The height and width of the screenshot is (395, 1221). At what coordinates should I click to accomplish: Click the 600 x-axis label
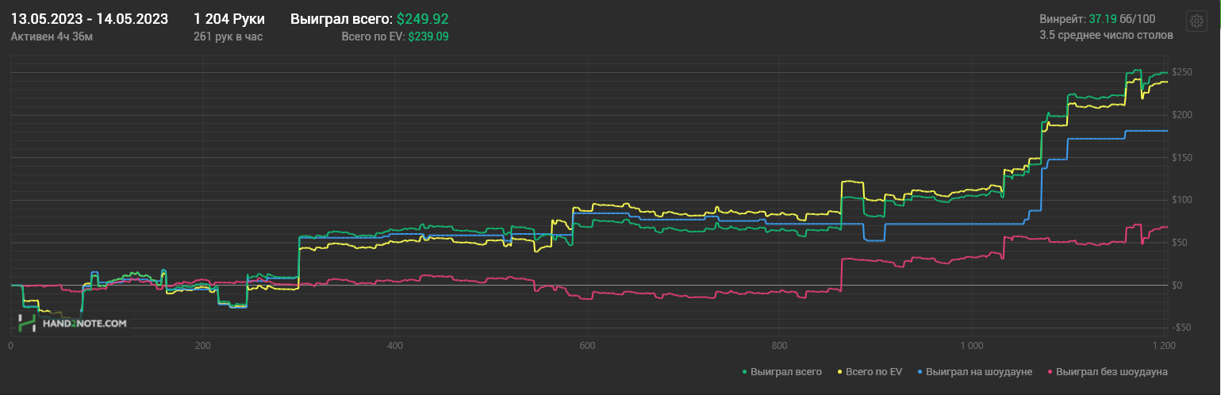587,346
